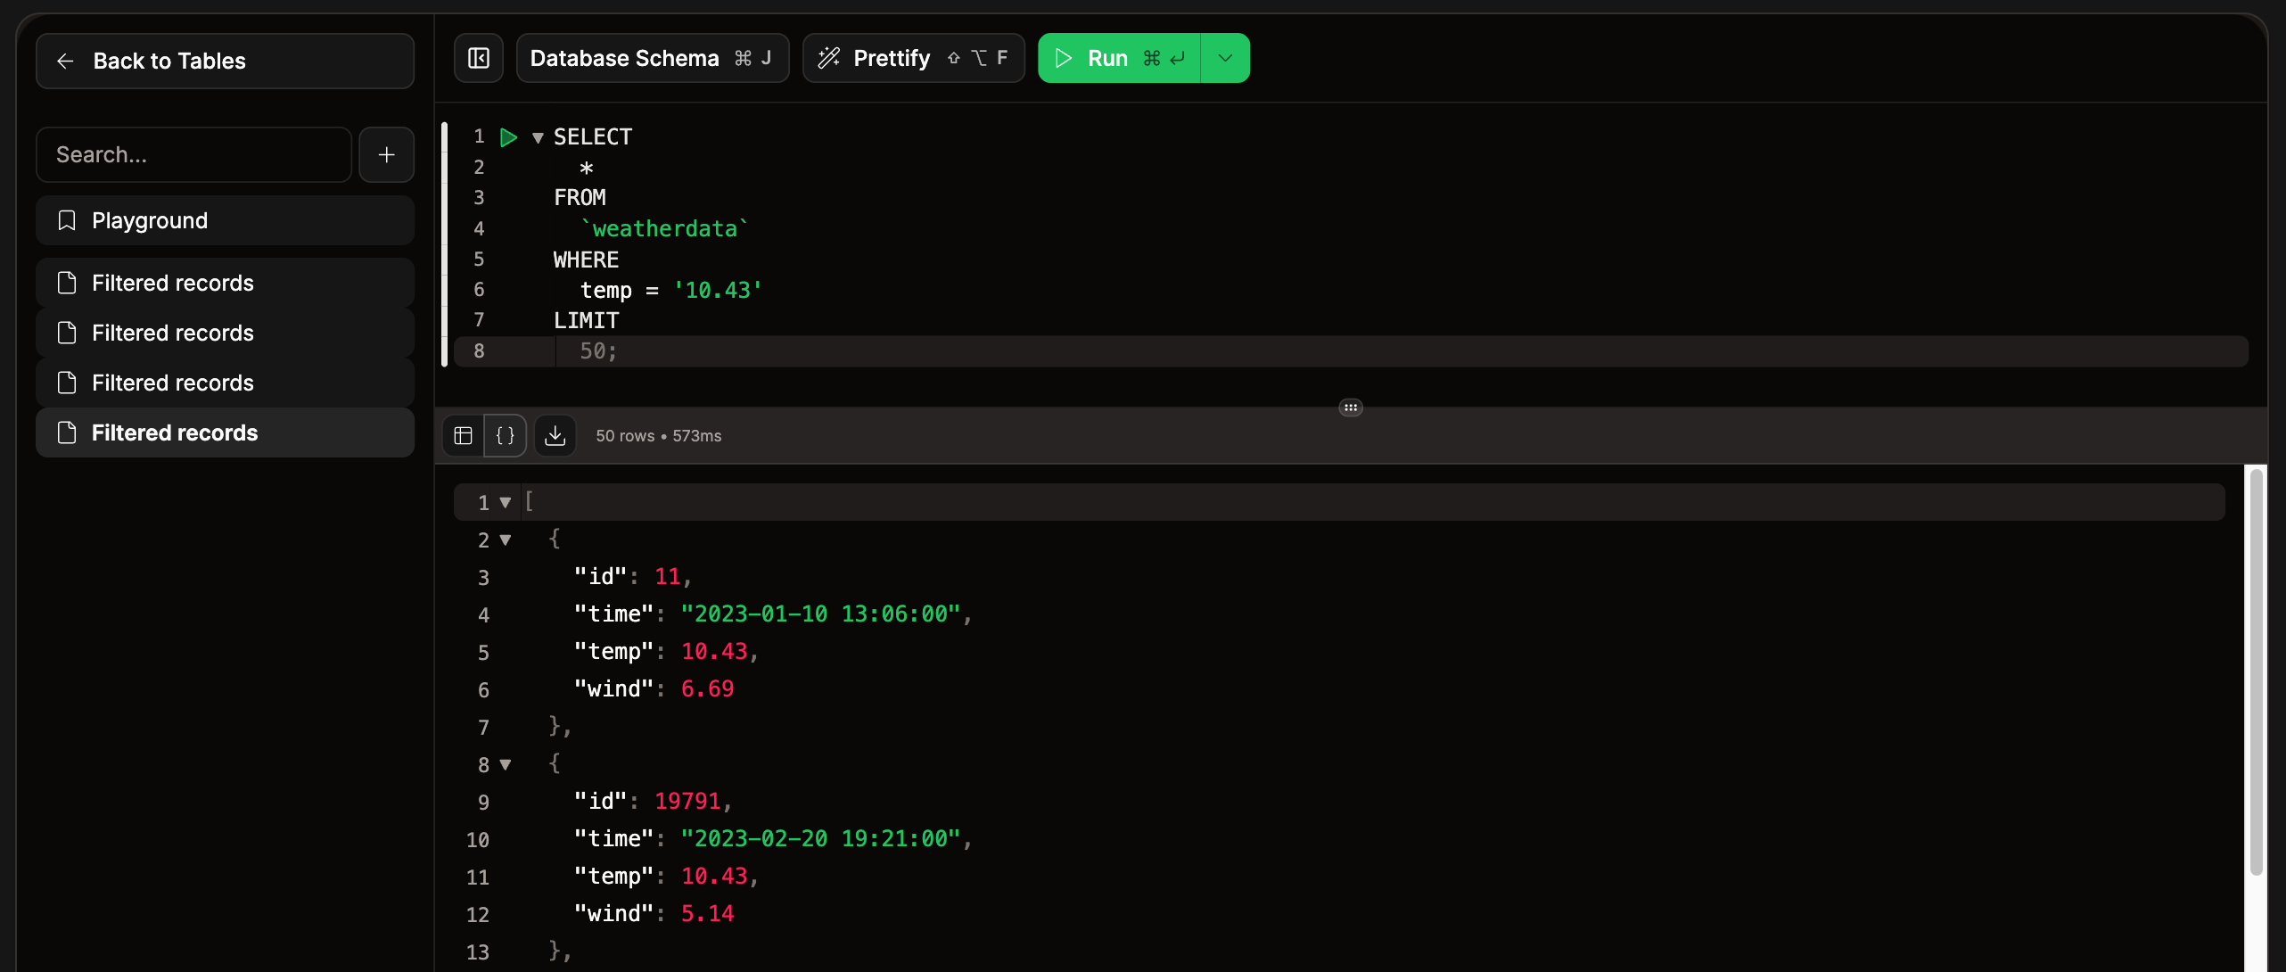Collapse the SELECT statement fold on line 1
Viewport: 2286px width, 972px height.
pyautogui.click(x=537, y=136)
